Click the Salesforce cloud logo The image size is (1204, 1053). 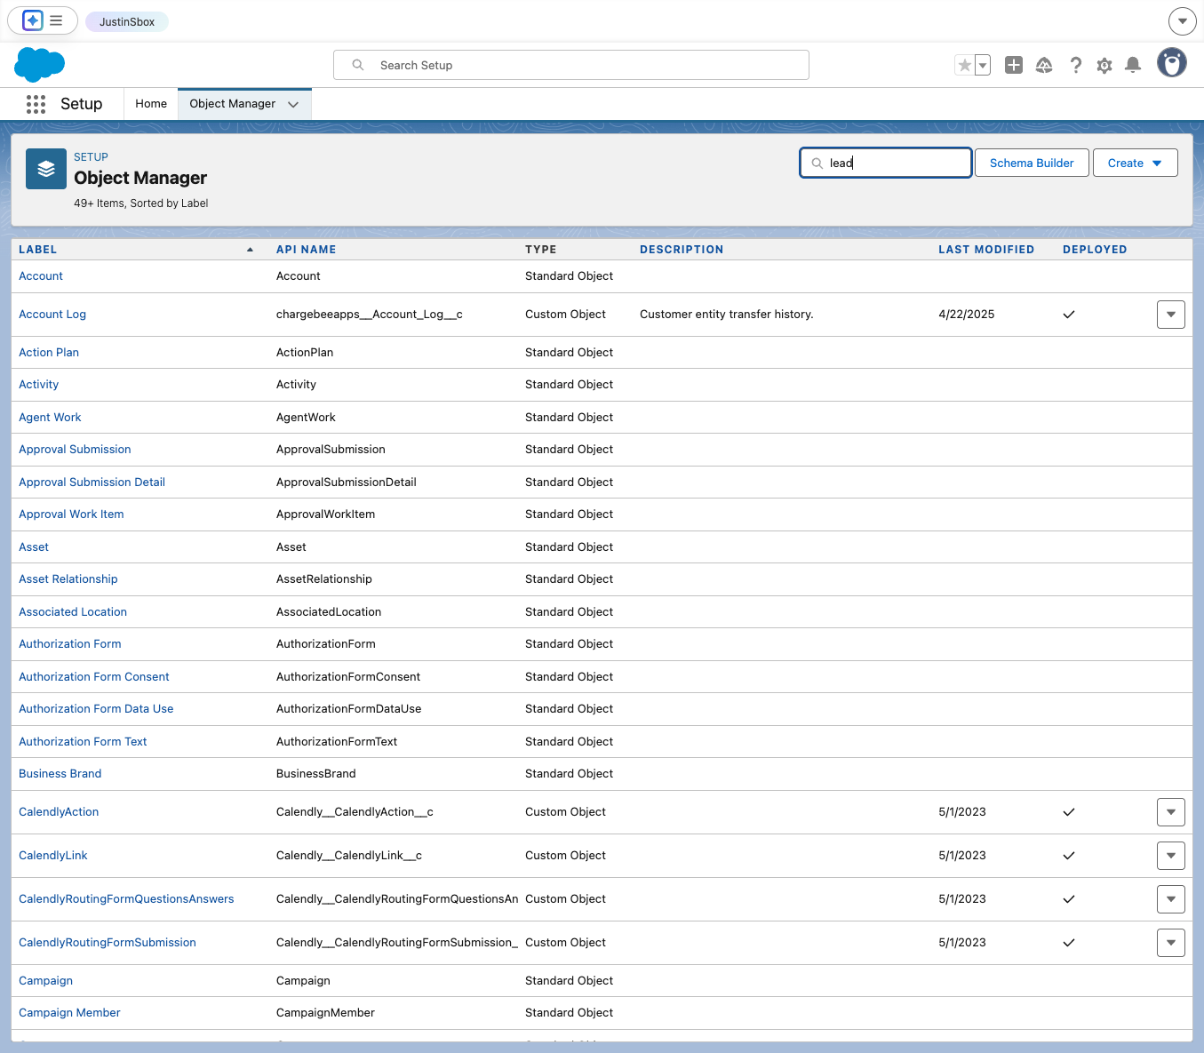pos(40,65)
